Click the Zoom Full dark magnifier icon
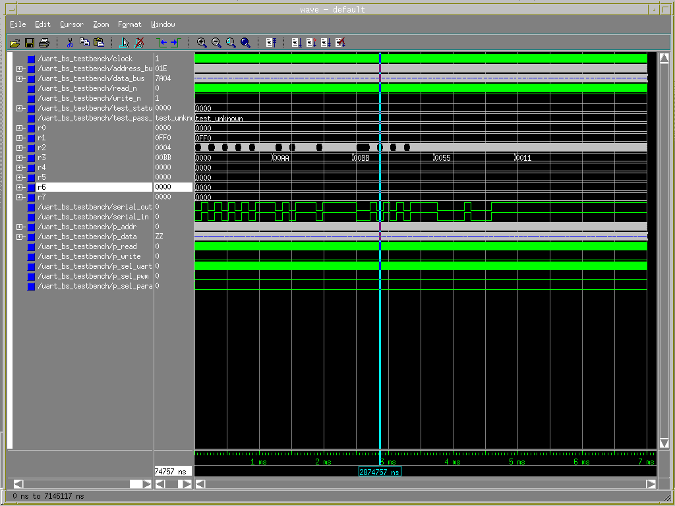This screenshot has width=675, height=506. pyautogui.click(x=246, y=43)
